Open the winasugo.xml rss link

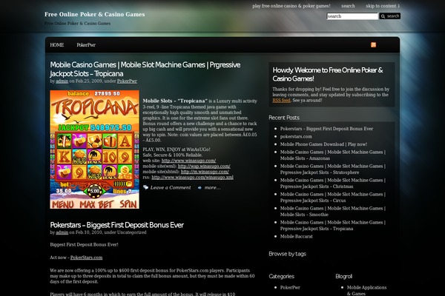point(192,178)
